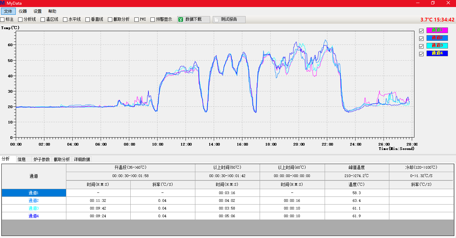Open the 文件 menu
Viewport: 456px width, 238px height.
(8, 11)
